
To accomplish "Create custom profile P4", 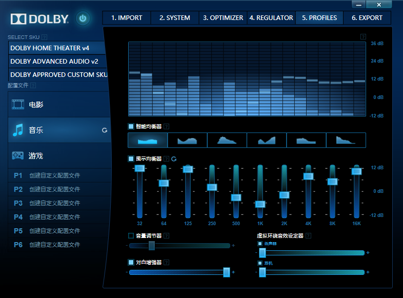I will tap(59, 217).
